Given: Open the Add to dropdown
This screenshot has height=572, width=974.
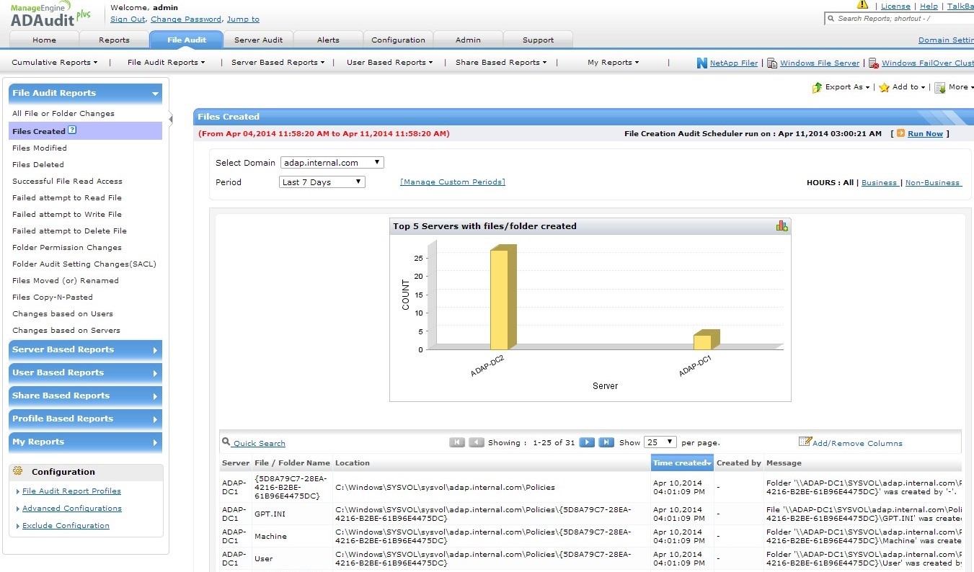Looking at the screenshot, I should coord(908,87).
